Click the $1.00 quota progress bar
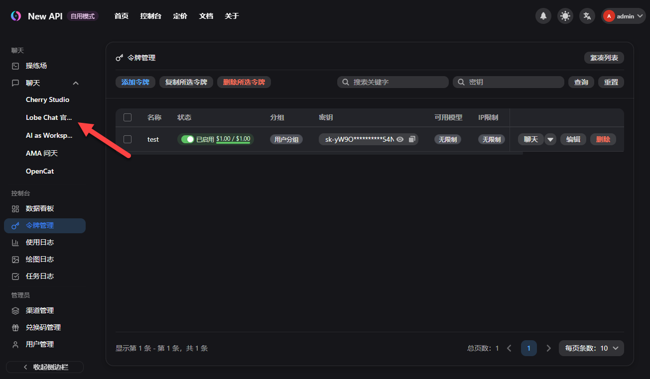Image resolution: width=650 pixels, height=379 pixels. [x=234, y=139]
